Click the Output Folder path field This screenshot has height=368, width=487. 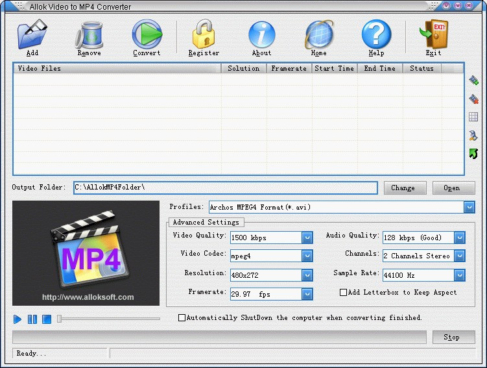tap(226, 188)
